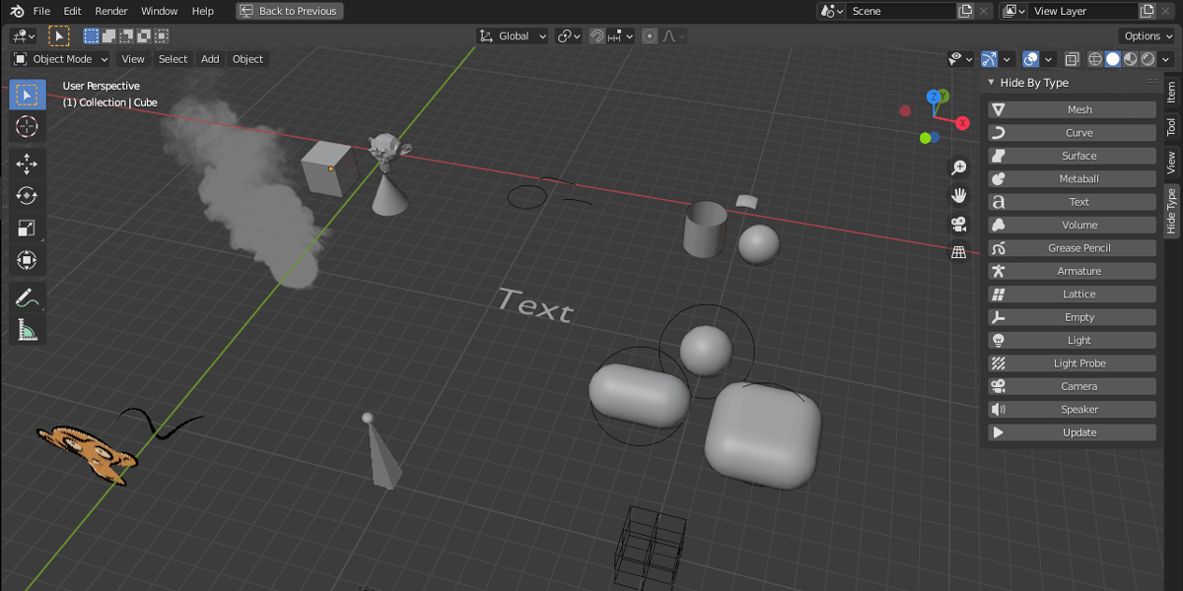
Task: Click the Mesh hide button
Action: pyautogui.click(x=1072, y=109)
